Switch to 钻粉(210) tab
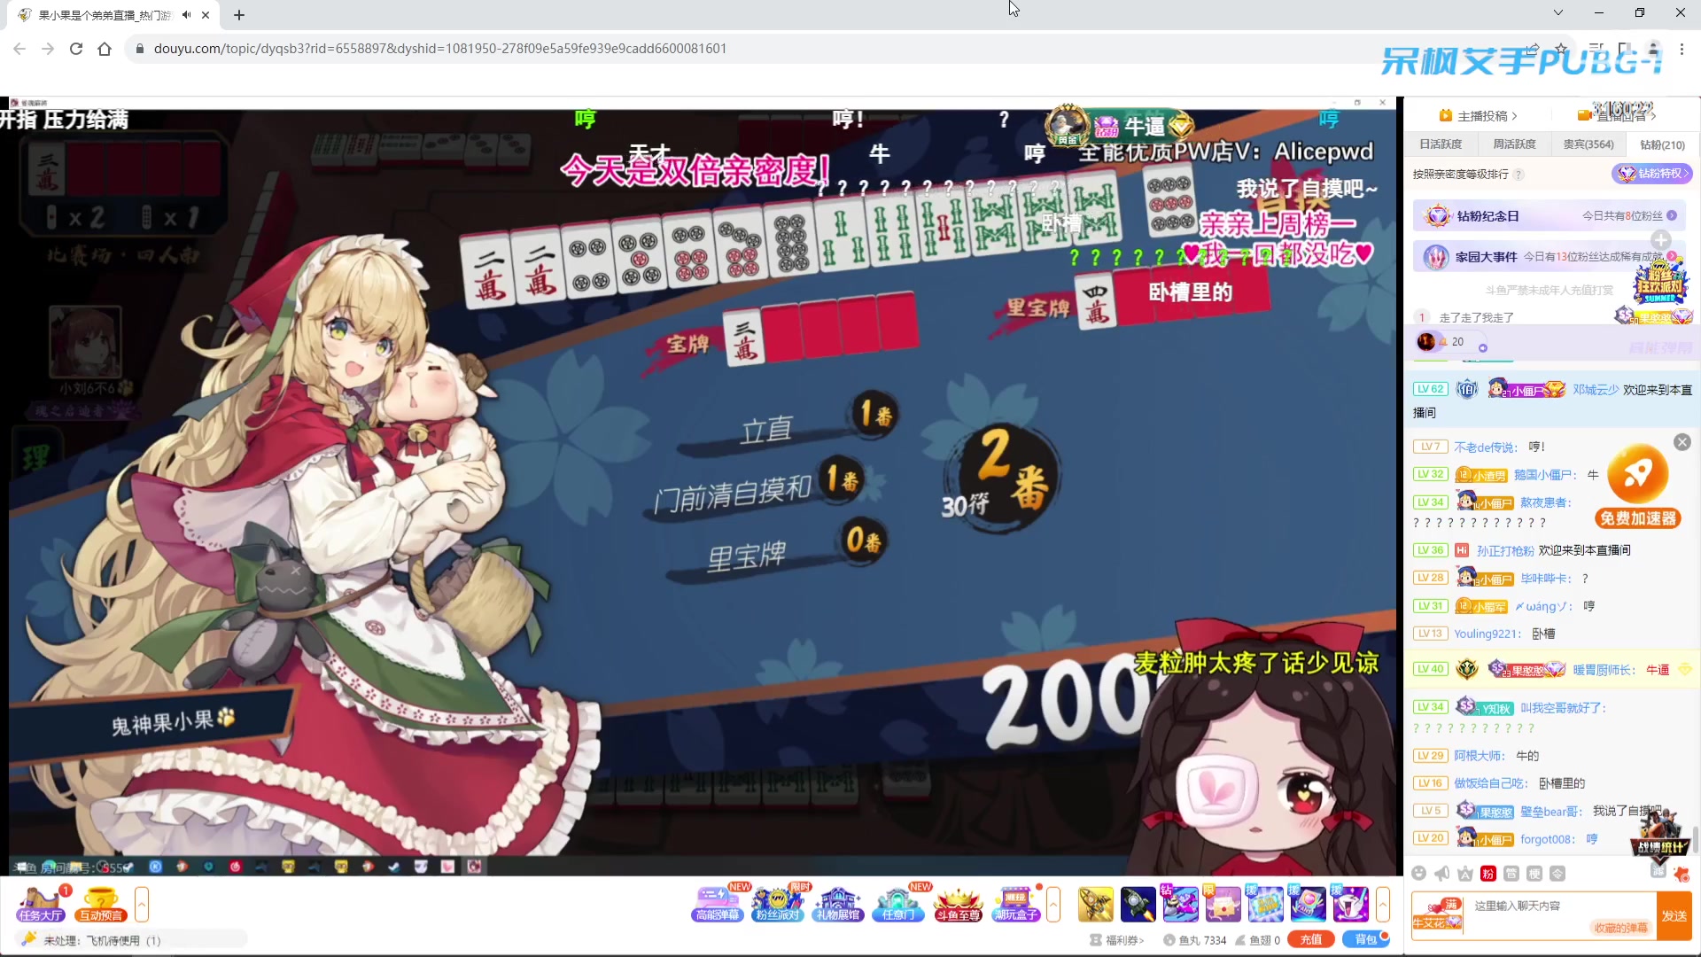This screenshot has height=957, width=1701. (1662, 144)
